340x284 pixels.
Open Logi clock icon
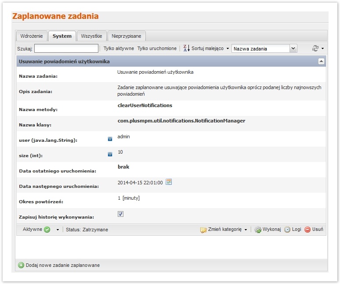pyautogui.click(x=287, y=230)
